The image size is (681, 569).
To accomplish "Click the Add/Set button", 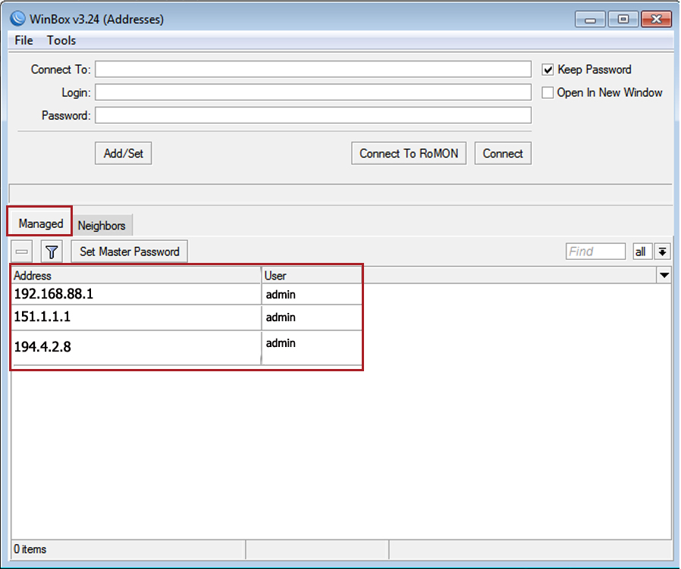I will [124, 153].
